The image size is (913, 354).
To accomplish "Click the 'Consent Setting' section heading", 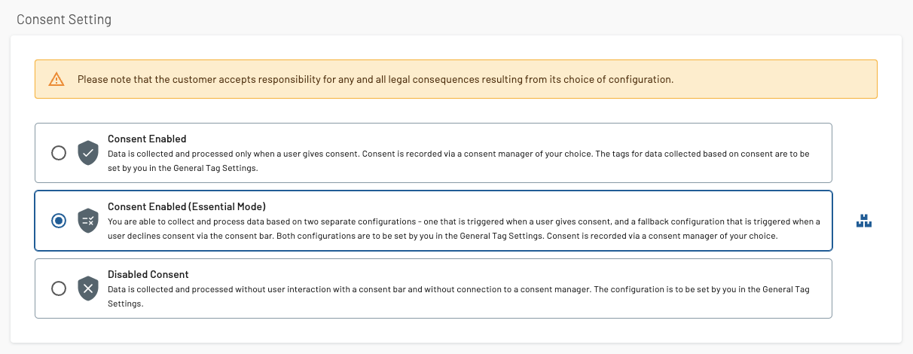I will pyautogui.click(x=64, y=20).
